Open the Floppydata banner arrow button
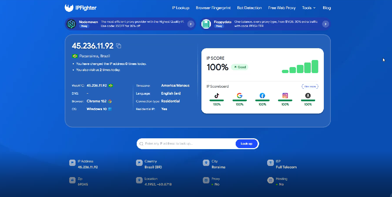The width and height of the screenshot is (392, 197). [x=326, y=24]
